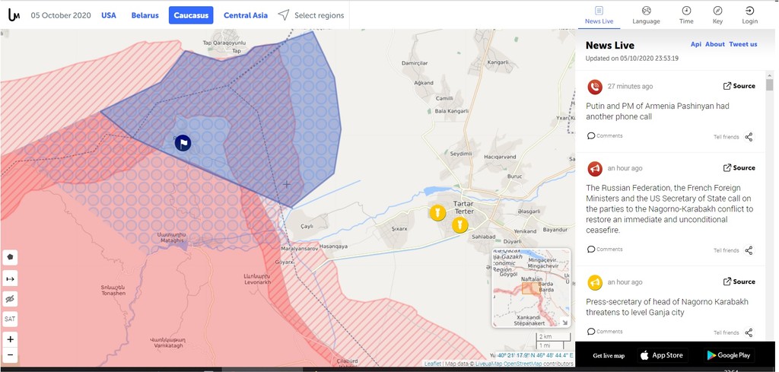This screenshot has width=779, height=372.
Task: Share the Ganja city news item
Action: click(749, 332)
